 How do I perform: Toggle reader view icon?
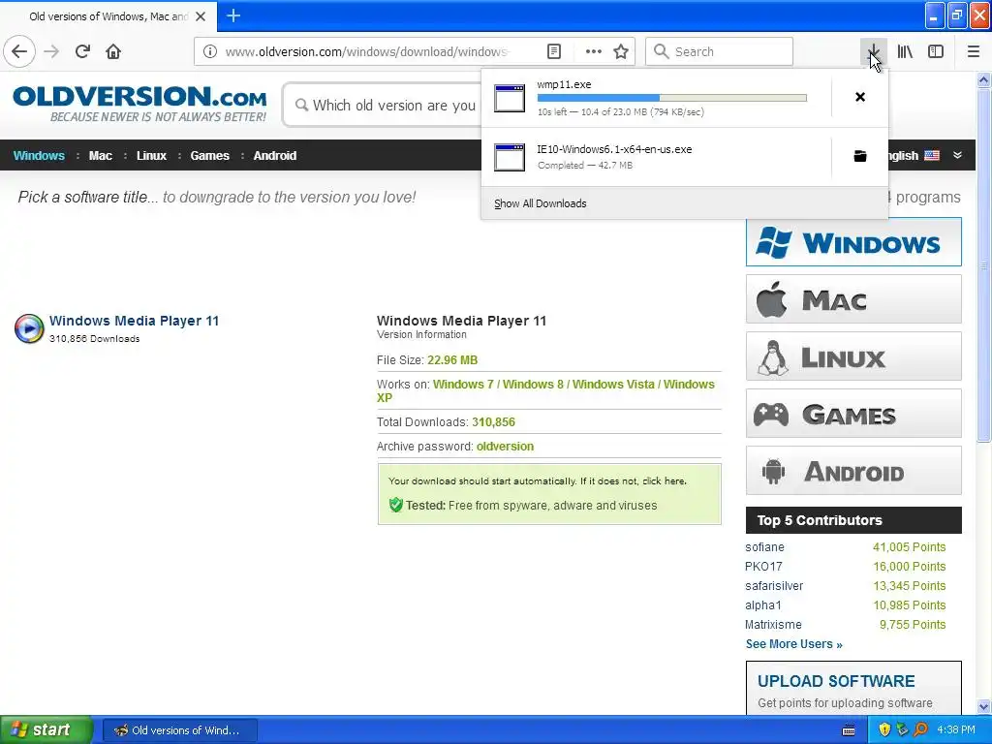pos(554,51)
